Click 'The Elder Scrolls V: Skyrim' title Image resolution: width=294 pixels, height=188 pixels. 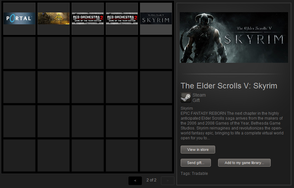click(229, 86)
